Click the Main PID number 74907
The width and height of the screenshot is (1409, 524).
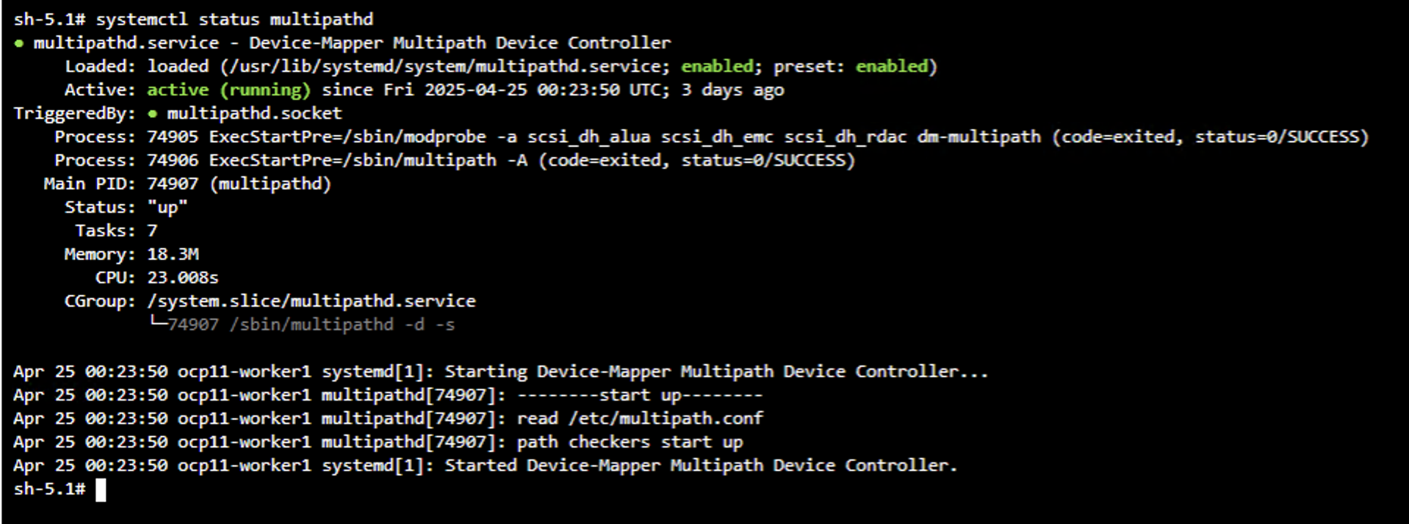click(173, 184)
